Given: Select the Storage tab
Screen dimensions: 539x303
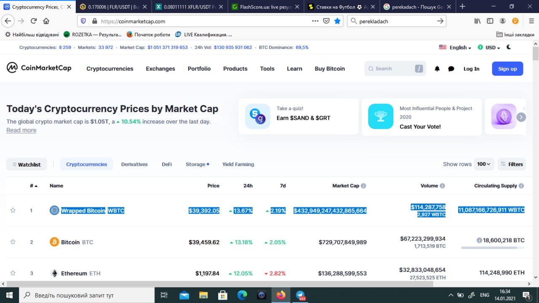Looking at the screenshot, I should [x=197, y=164].
